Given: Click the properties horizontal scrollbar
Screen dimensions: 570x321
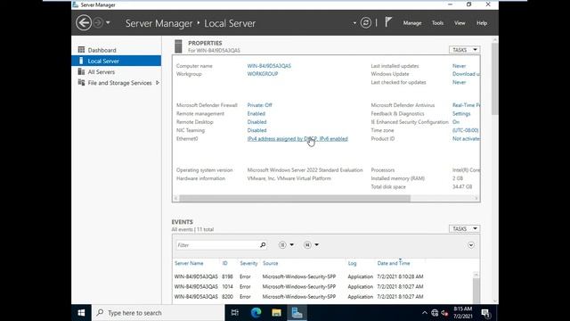Looking at the screenshot, I should pyautogui.click(x=295, y=198).
